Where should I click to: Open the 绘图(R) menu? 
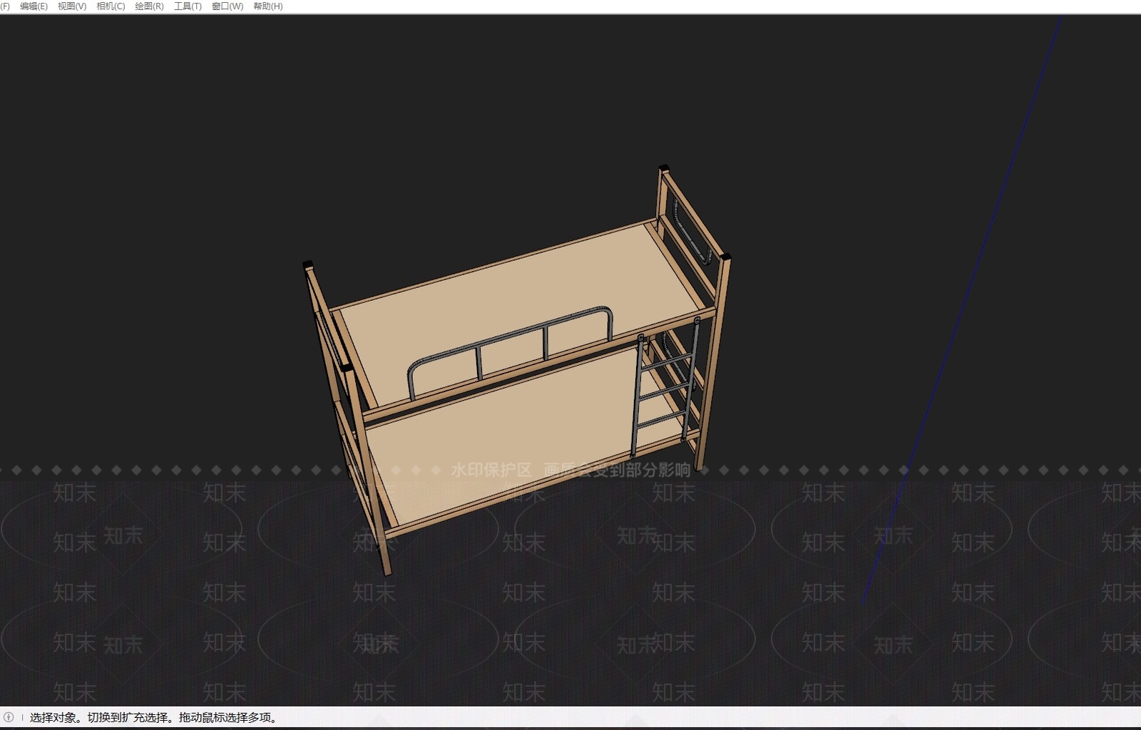pyautogui.click(x=149, y=6)
